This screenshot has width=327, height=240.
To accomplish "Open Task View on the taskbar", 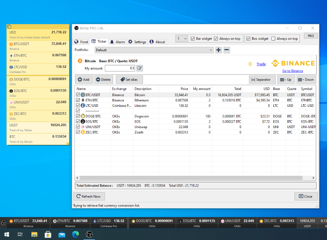I will 20,234.
